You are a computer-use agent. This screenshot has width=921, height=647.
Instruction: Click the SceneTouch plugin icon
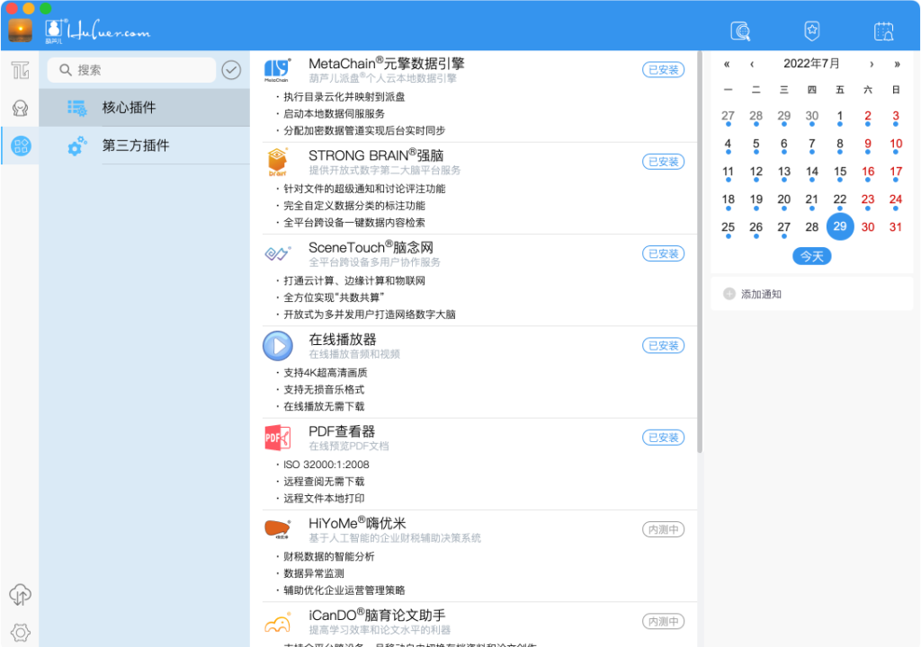[277, 253]
